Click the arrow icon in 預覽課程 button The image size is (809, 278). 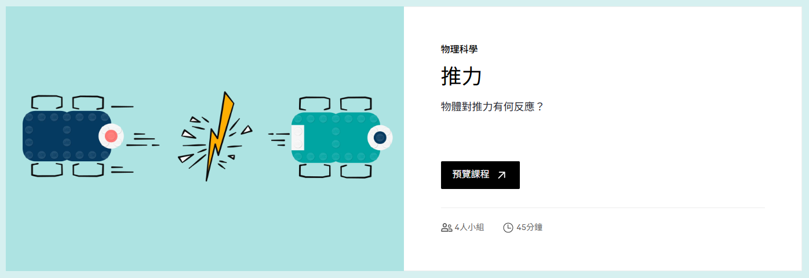(502, 175)
